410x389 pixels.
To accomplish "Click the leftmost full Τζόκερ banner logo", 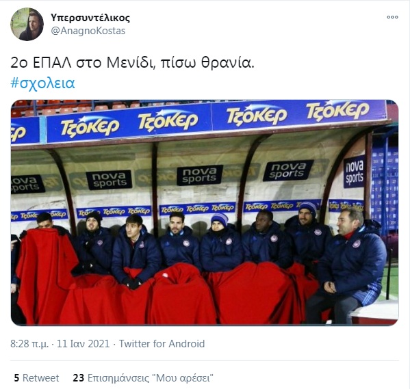I will point(90,126).
